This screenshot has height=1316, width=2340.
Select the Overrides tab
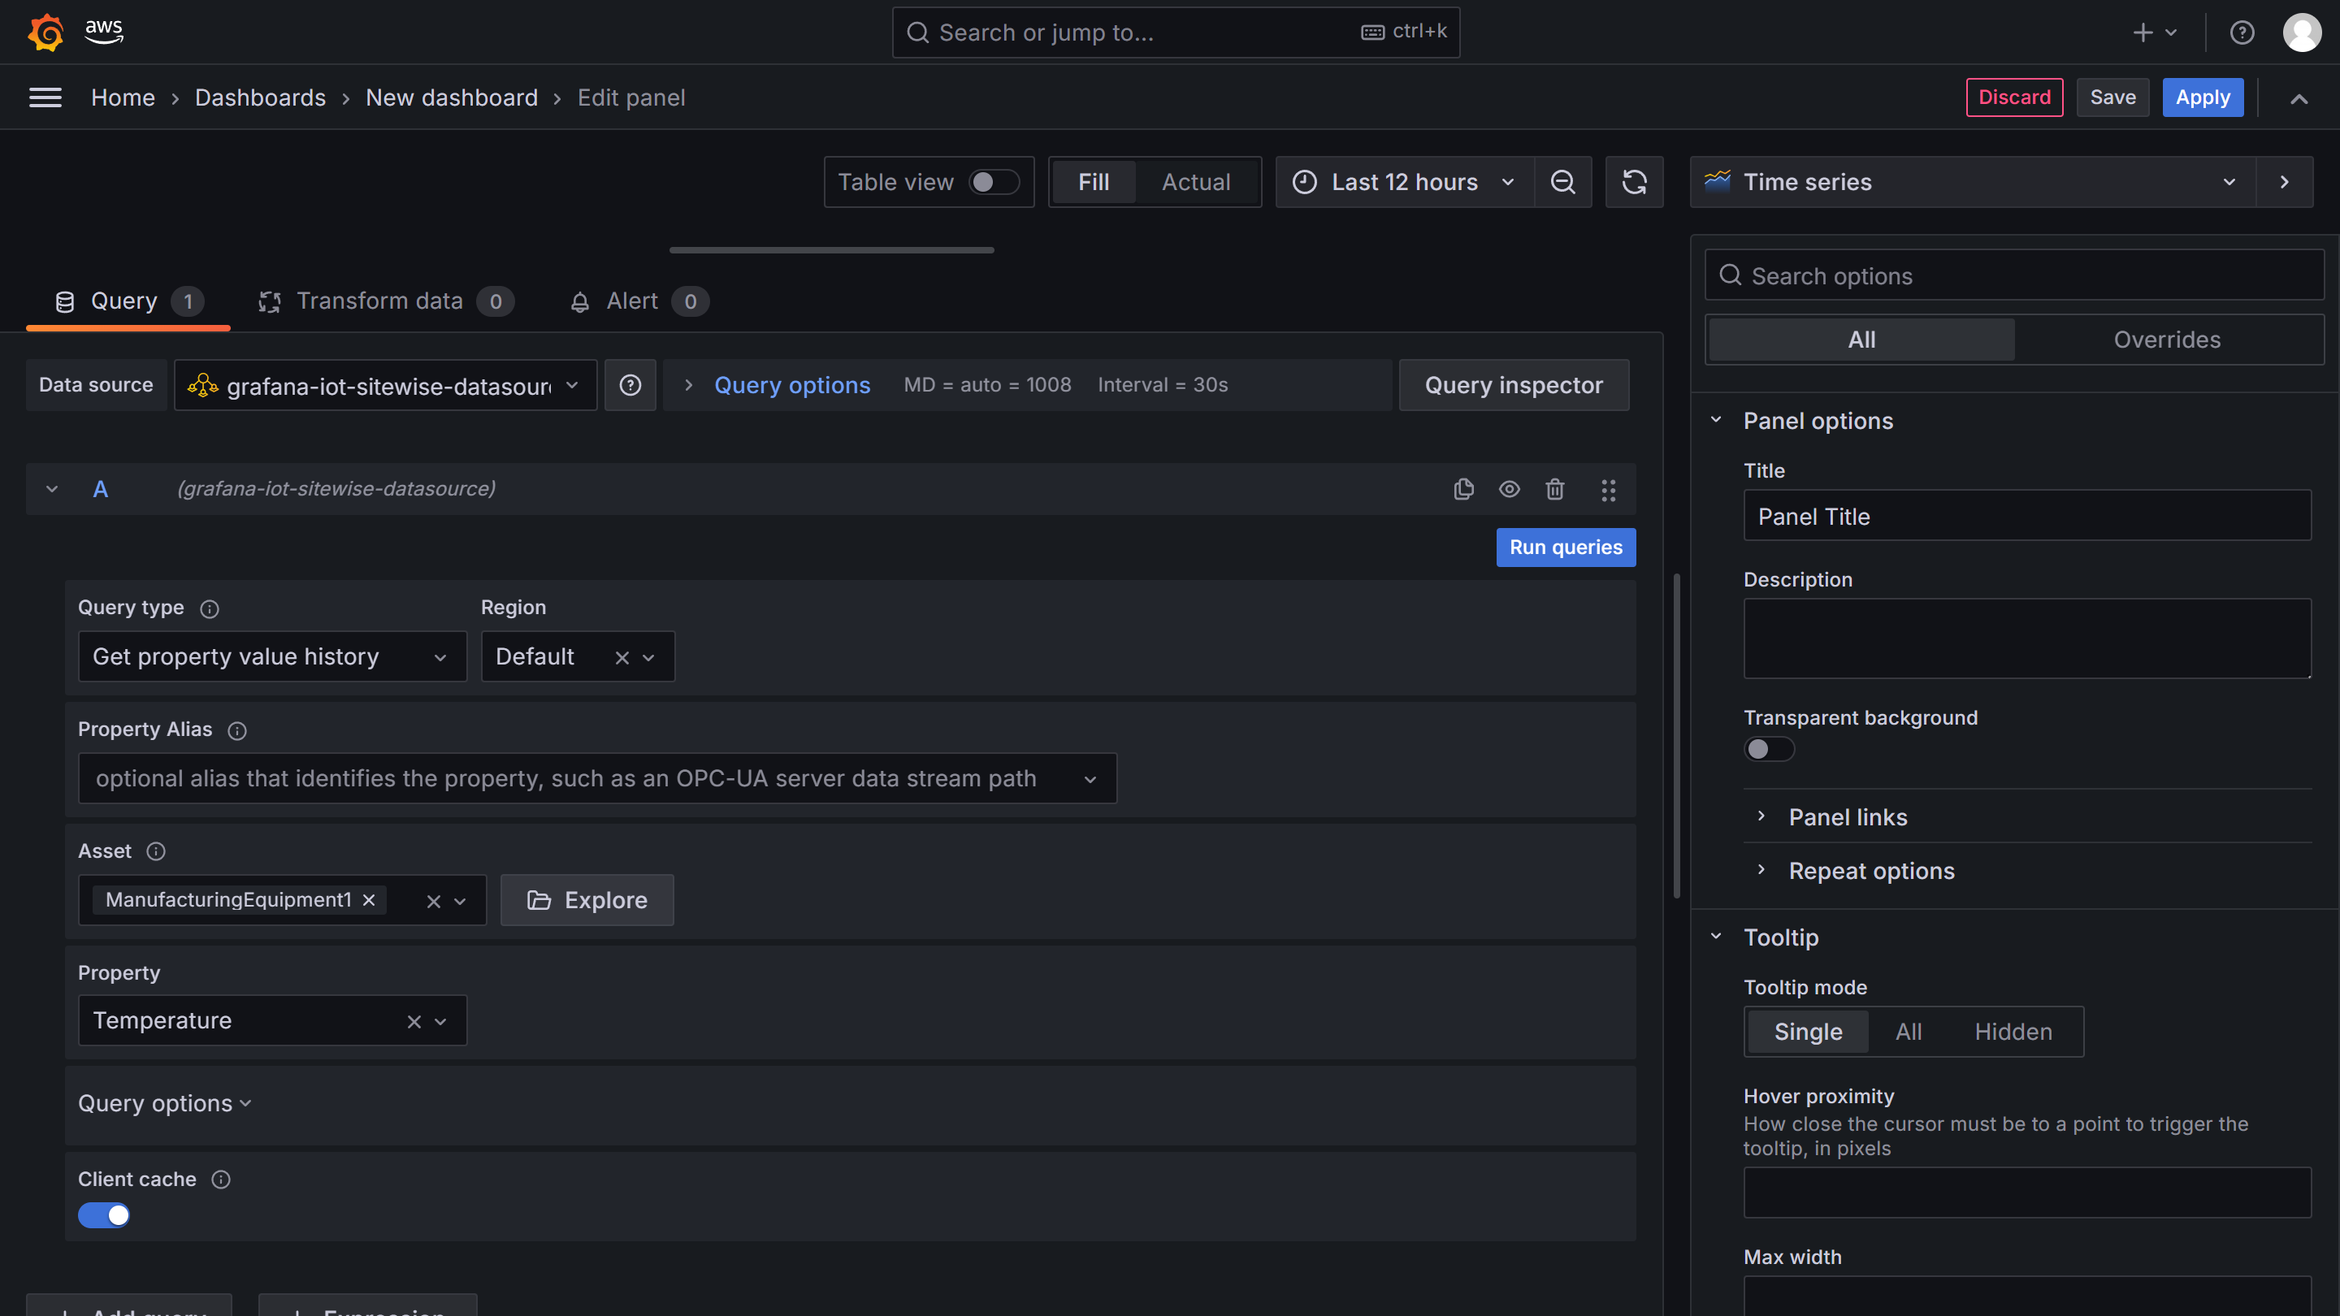(x=2166, y=340)
